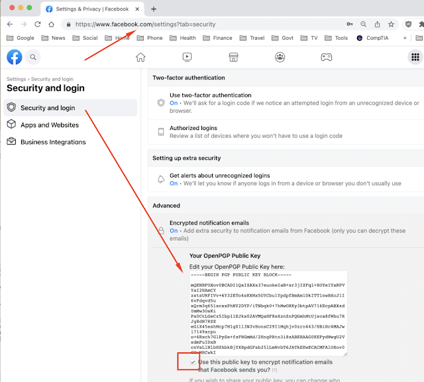Open the TV bookmarks folder
This screenshot has width=424, height=382.
309,38
